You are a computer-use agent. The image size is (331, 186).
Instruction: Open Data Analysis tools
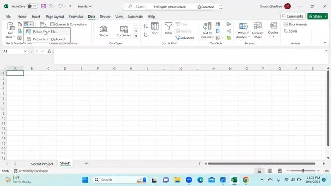pyautogui.click(x=295, y=24)
